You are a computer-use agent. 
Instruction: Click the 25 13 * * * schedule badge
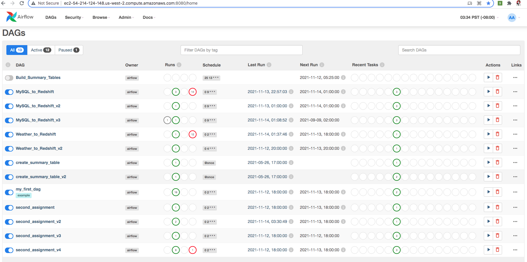pyautogui.click(x=211, y=78)
